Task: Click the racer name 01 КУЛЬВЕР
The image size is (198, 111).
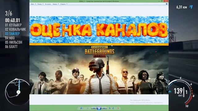Action: (x=13, y=25)
